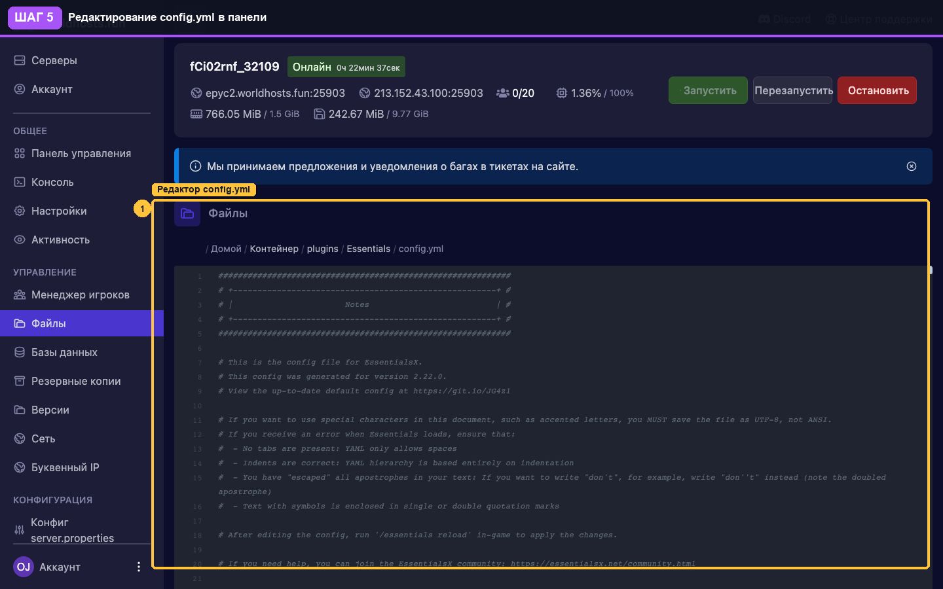Click config.yml in the breadcrumb
The width and height of the screenshot is (943, 589).
[x=421, y=249]
